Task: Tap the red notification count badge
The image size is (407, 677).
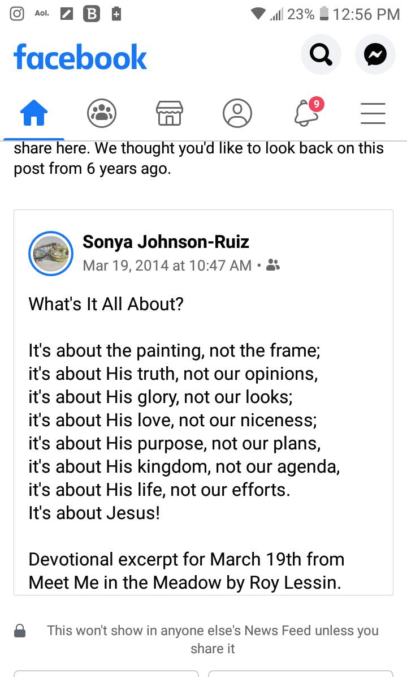Action: click(316, 104)
